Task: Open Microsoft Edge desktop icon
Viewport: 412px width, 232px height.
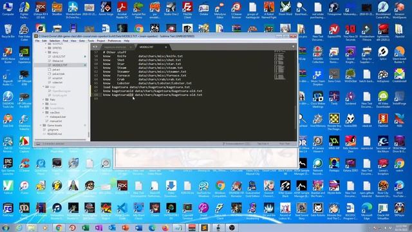Action: (x=367, y=211)
